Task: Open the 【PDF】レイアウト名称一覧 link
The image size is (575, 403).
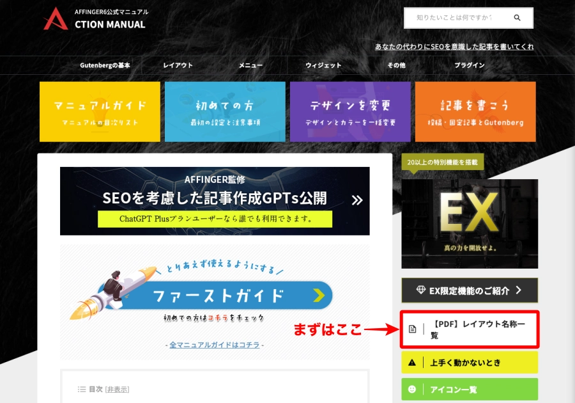Action: 470,329
